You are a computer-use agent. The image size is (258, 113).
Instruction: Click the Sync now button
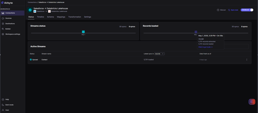[x=233, y=10]
